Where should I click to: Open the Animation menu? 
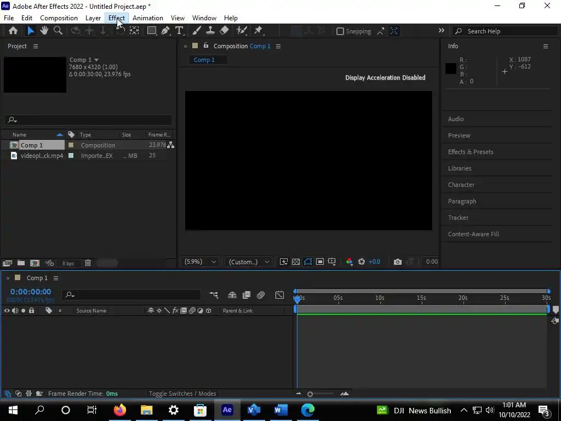click(148, 18)
